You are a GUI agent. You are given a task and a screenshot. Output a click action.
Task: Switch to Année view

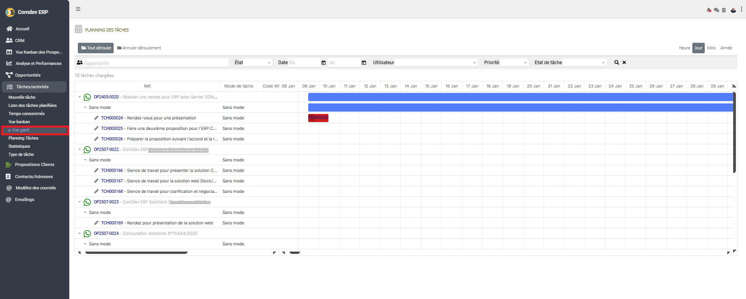point(726,48)
